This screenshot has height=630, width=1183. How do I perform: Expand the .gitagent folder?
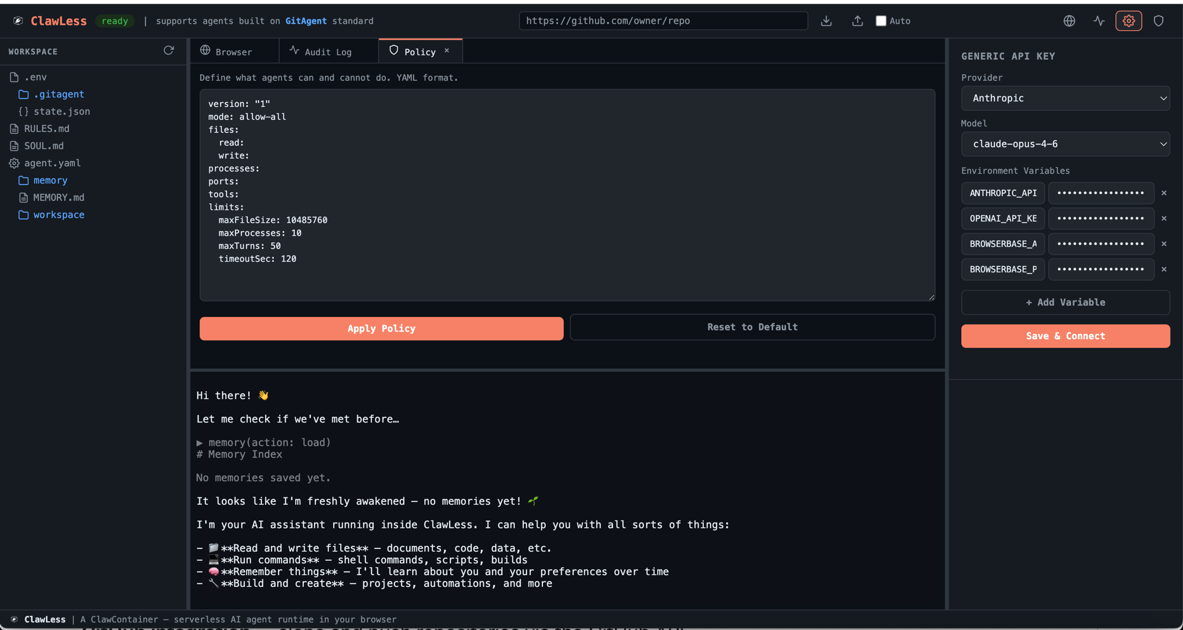[59, 94]
